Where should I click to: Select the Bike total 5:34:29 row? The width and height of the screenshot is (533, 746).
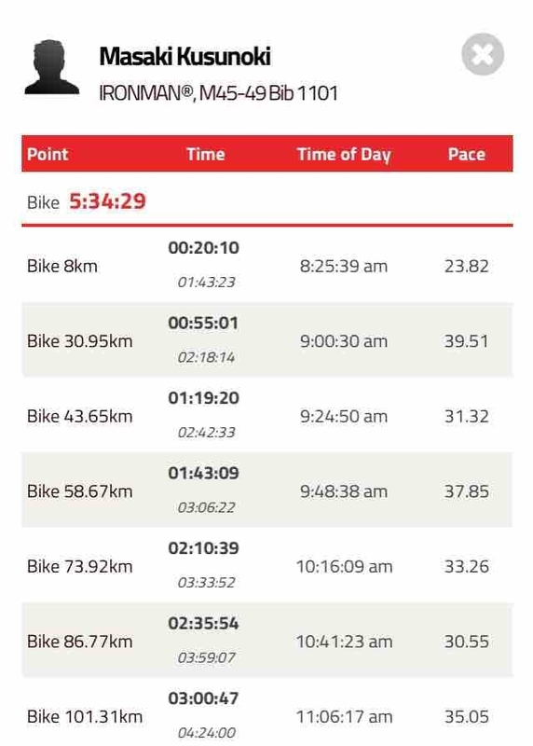(267, 201)
